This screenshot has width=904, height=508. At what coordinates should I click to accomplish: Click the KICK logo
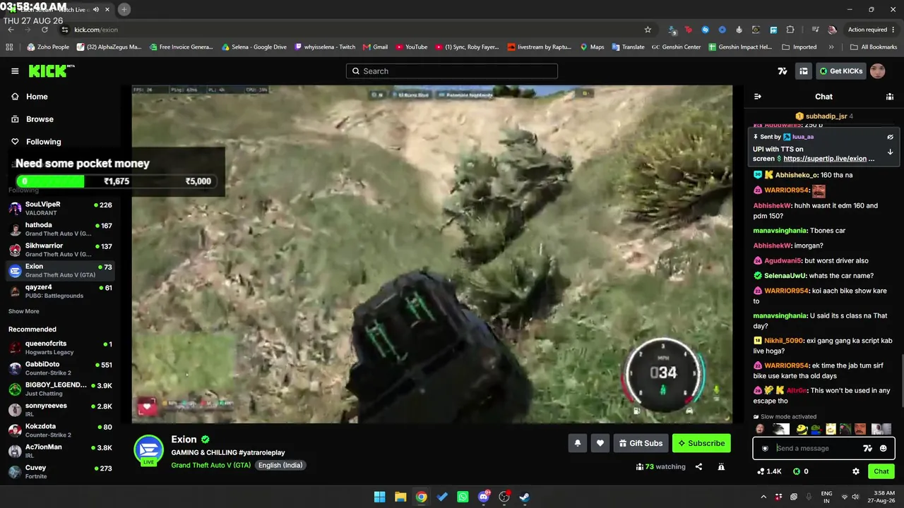tap(51, 71)
